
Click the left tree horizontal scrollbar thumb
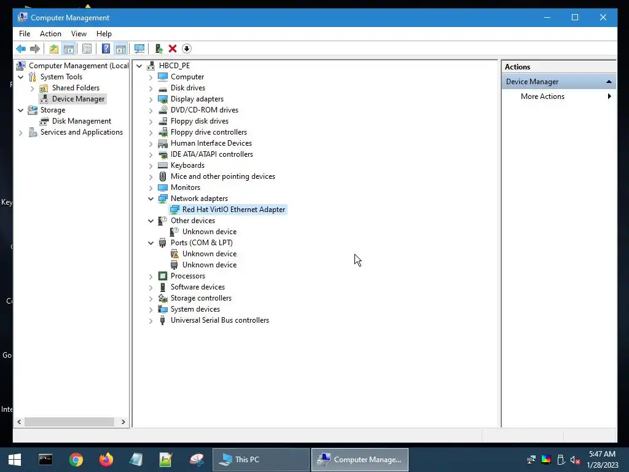(69, 422)
